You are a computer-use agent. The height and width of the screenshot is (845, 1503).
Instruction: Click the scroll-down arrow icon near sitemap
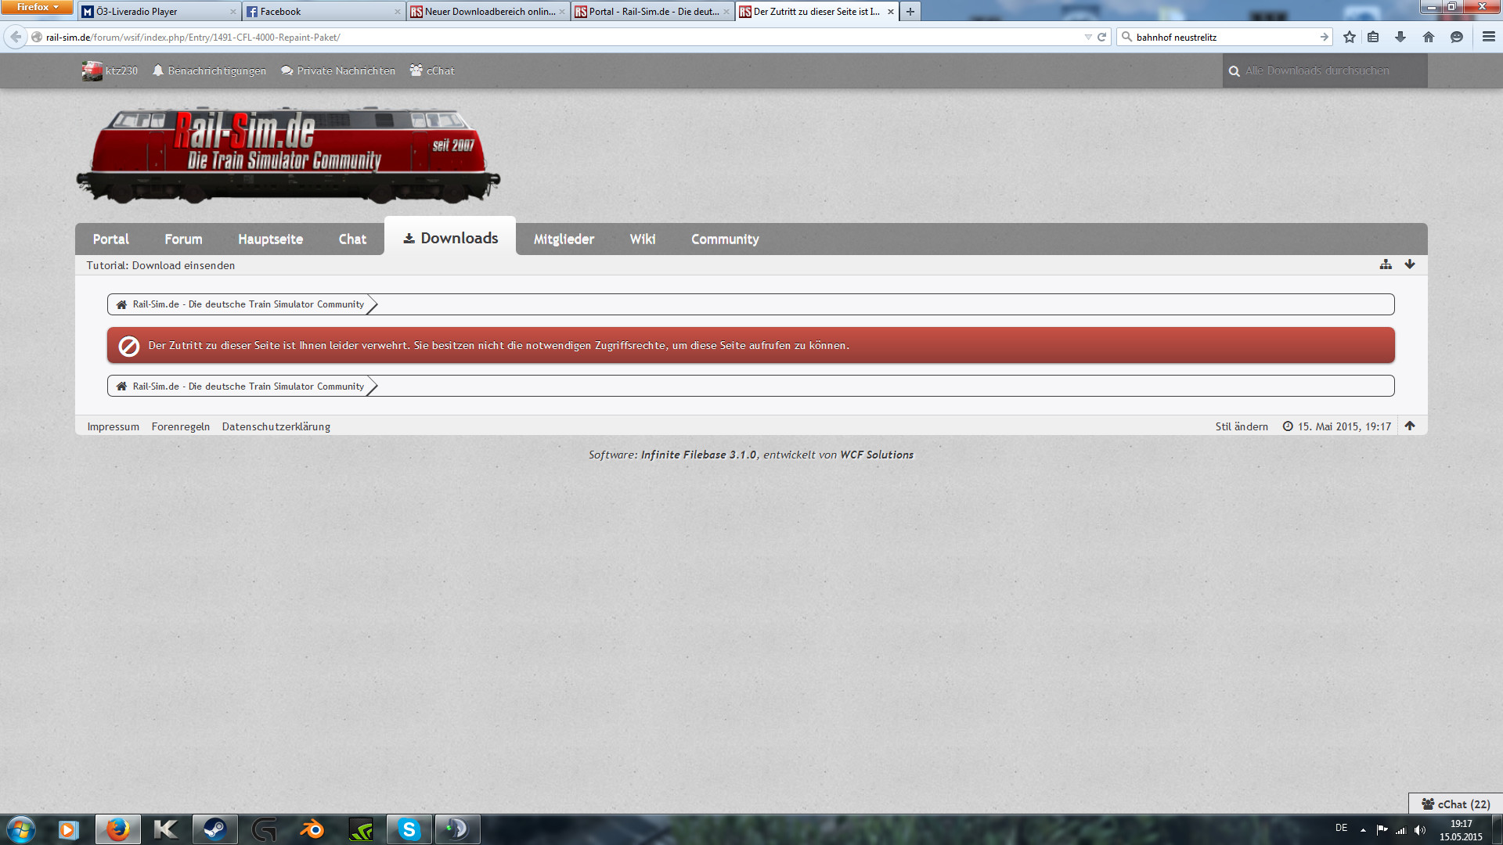[x=1410, y=264]
